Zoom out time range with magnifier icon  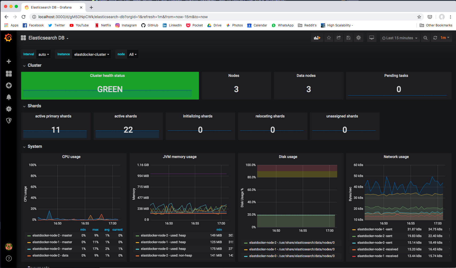click(x=426, y=38)
